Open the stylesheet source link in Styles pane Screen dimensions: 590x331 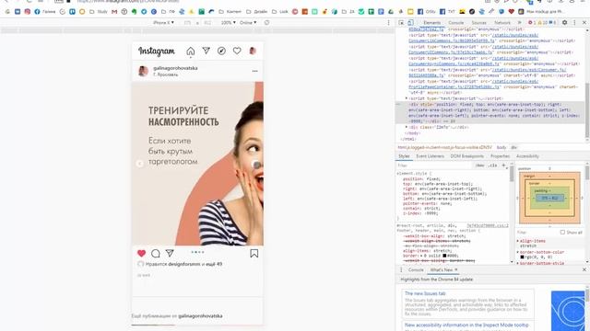pyautogui.click(x=488, y=225)
